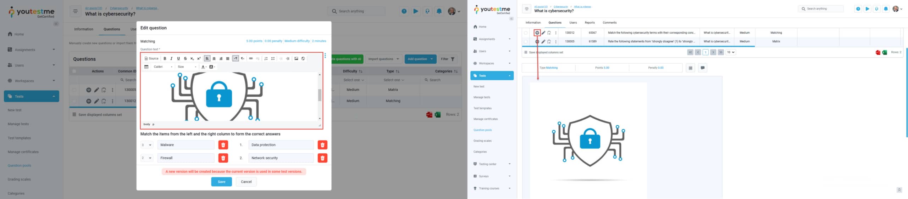Delete the Malware answer item
Image resolution: width=908 pixels, height=199 pixels.
[x=223, y=145]
